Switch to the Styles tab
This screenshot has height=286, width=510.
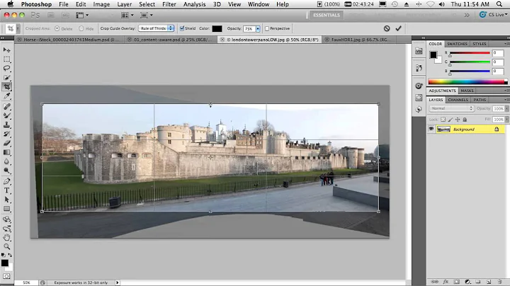coord(479,44)
